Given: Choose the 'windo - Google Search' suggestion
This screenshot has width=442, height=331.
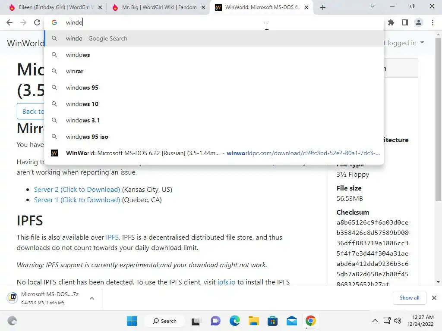Looking at the screenshot, I should coord(214,38).
